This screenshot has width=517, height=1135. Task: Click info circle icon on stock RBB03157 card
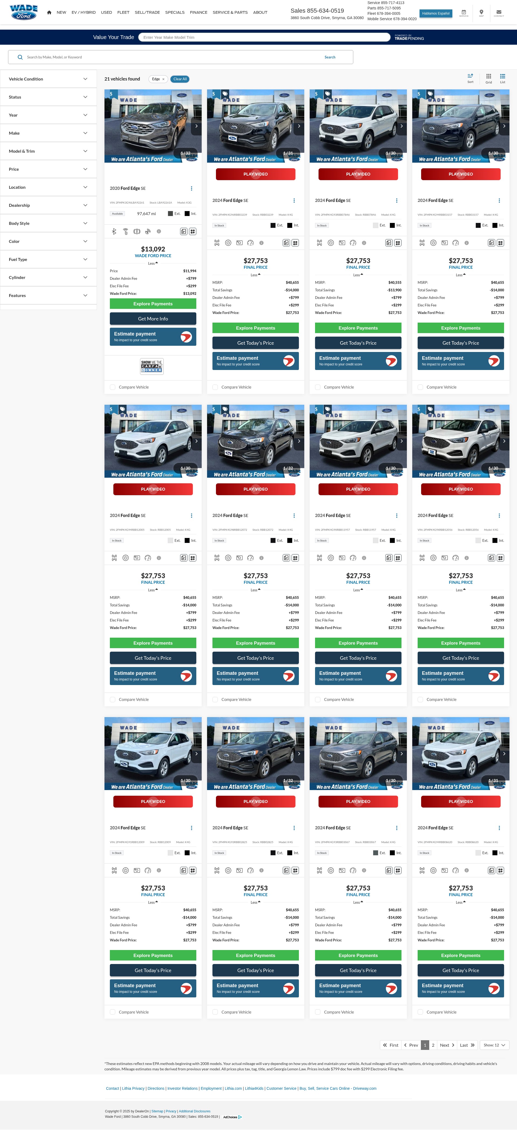pyautogui.click(x=467, y=243)
